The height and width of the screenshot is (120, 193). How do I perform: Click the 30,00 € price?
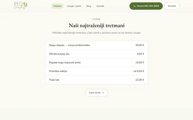pyautogui.click(x=140, y=45)
